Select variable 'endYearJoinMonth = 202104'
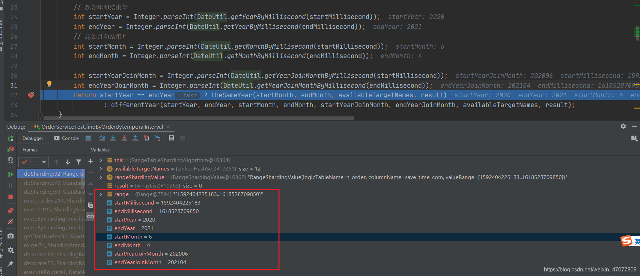Screen dimensions: 640x276 pyautogui.click(x=150, y=262)
